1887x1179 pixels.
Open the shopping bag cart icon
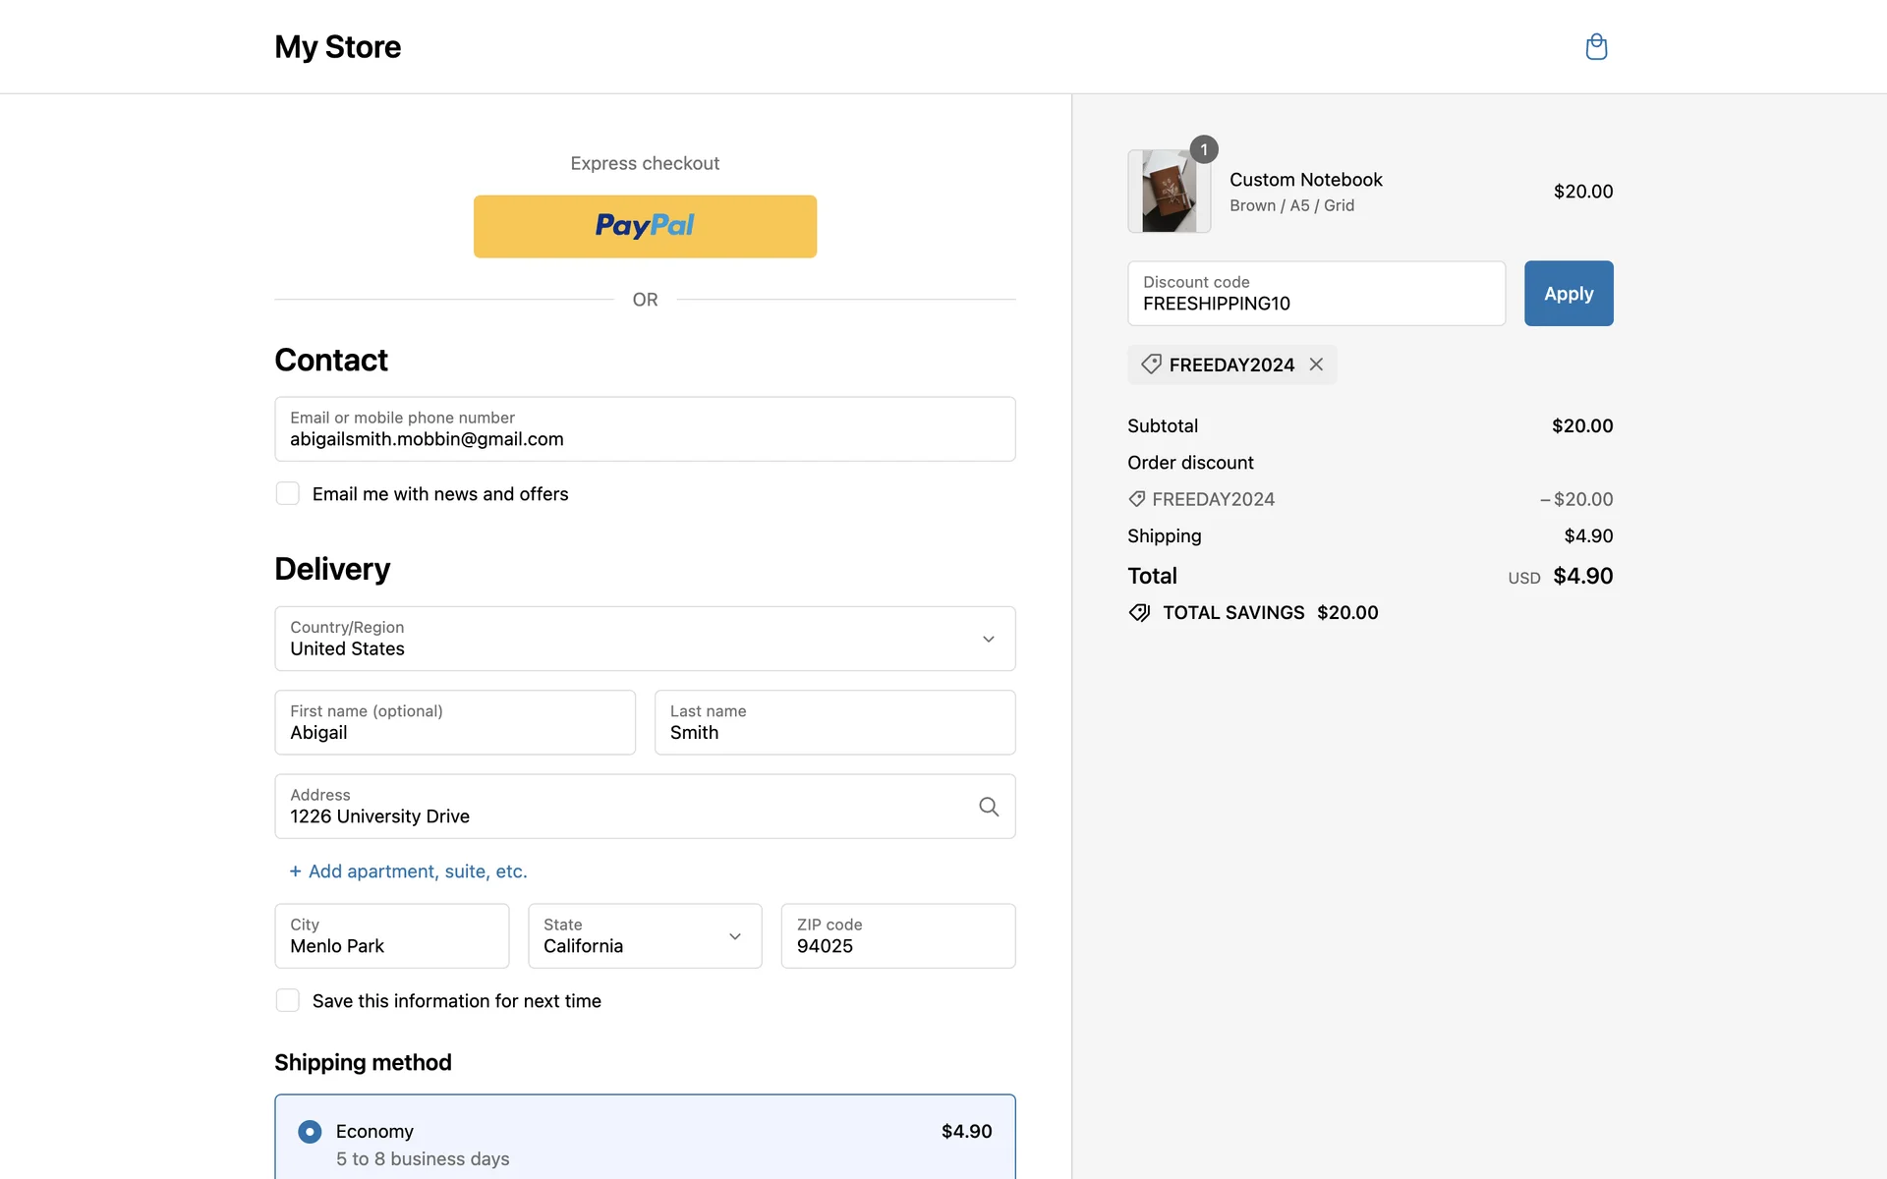click(1596, 46)
